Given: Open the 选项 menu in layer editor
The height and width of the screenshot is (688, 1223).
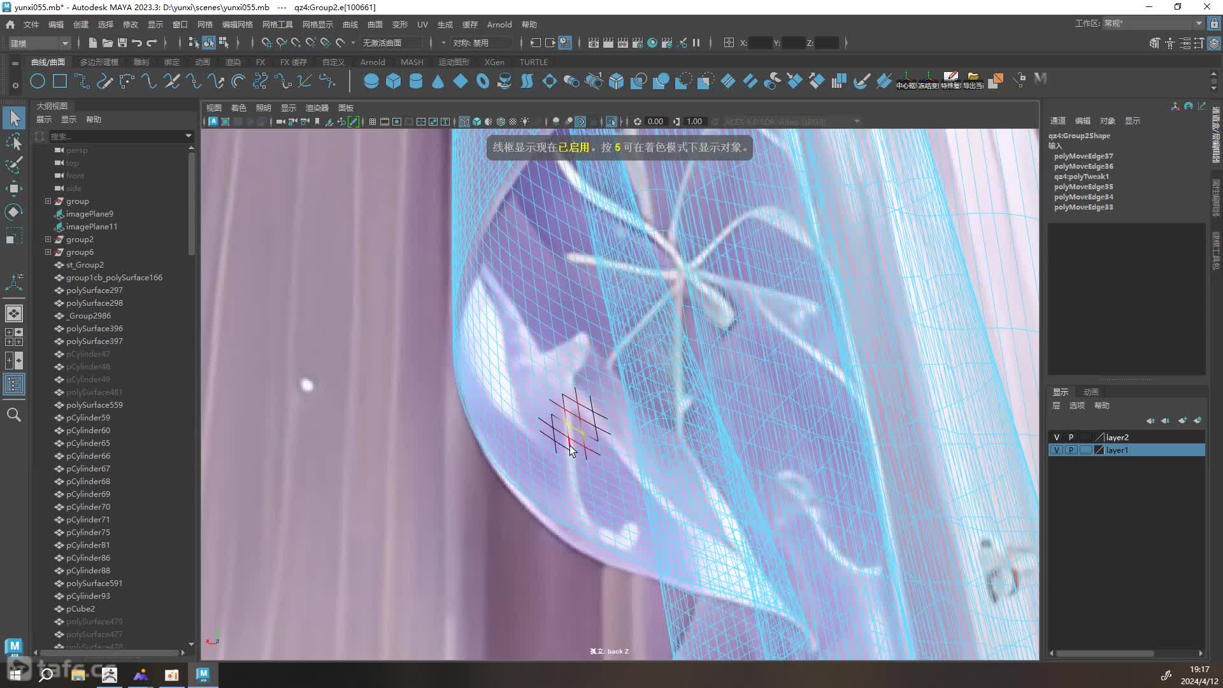Looking at the screenshot, I should [1076, 405].
